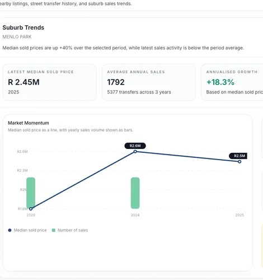Click the 2025 data point on the line
263x280 pixels.
click(x=239, y=162)
